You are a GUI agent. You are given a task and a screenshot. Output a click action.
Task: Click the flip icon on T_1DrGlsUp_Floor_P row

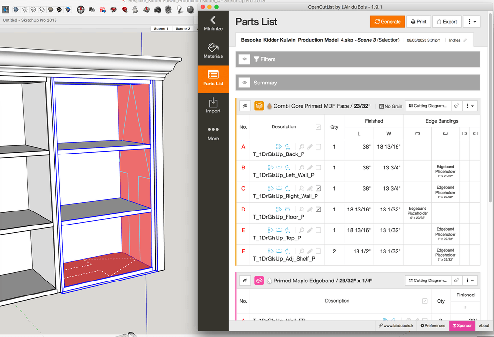279,210
